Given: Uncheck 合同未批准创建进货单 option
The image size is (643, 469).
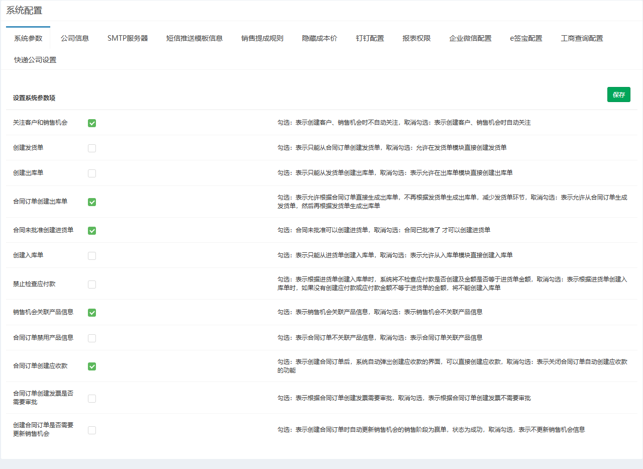Looking at the screenshot, I should 92,231.
